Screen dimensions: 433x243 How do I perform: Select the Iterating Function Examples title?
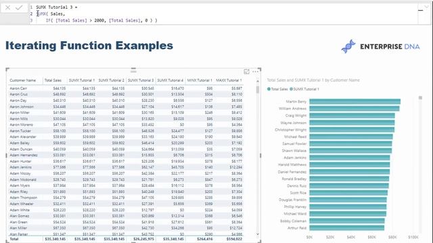pyautogui.click(x=89, y=45)
